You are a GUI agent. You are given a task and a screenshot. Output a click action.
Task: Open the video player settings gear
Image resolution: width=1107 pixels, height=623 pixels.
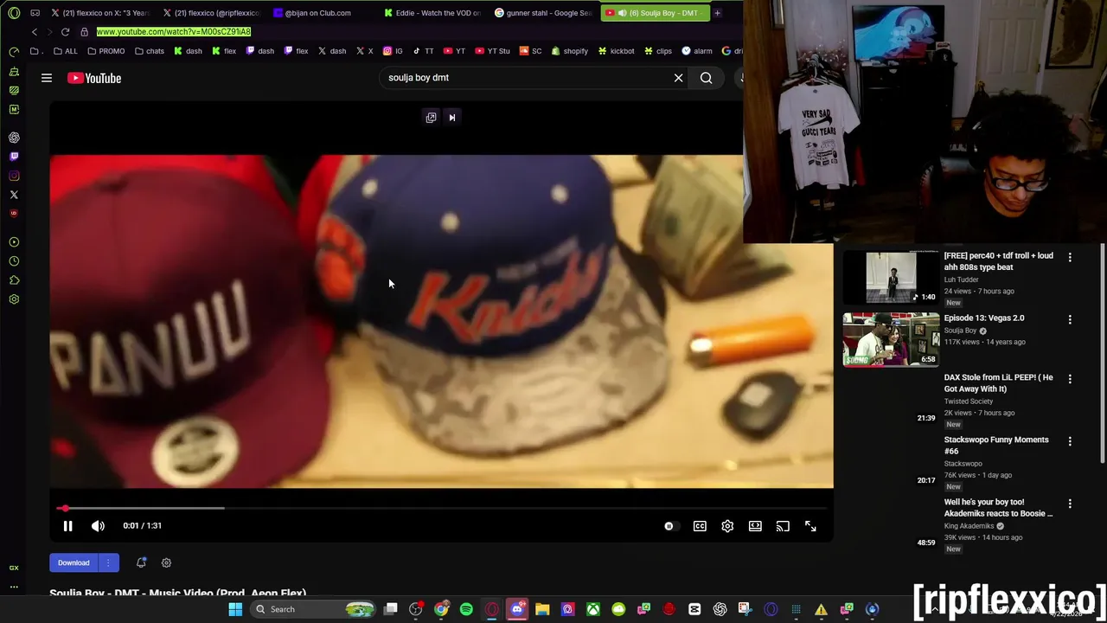[727, 526]
